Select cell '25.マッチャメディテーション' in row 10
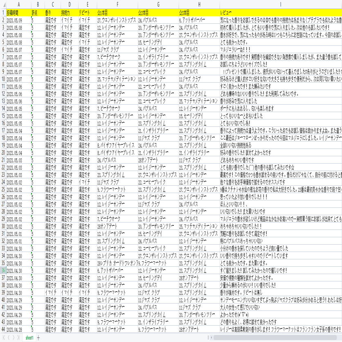 117,79
